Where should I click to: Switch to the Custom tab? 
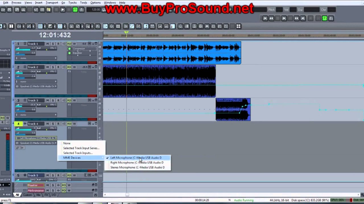pos(28,195)
